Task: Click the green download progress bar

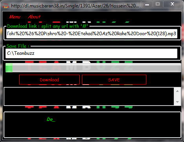Action: point(93,68)
